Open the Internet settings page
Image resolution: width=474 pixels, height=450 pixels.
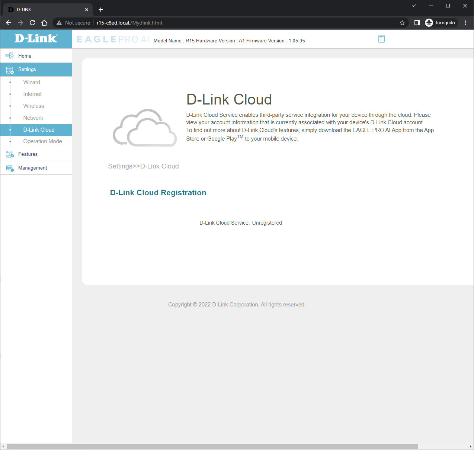(x=32, y=94)
